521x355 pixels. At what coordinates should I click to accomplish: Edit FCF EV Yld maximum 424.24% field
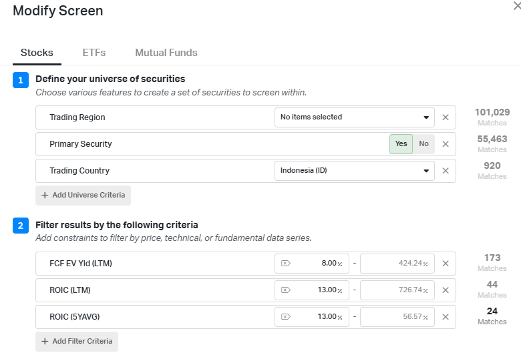coord(397,264)
